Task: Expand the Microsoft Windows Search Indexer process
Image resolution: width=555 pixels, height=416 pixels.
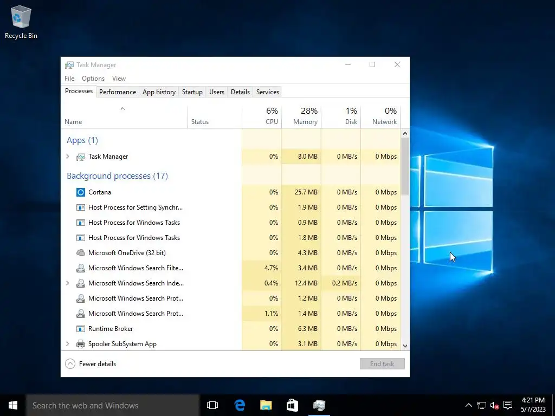Action: pos(68,283)
